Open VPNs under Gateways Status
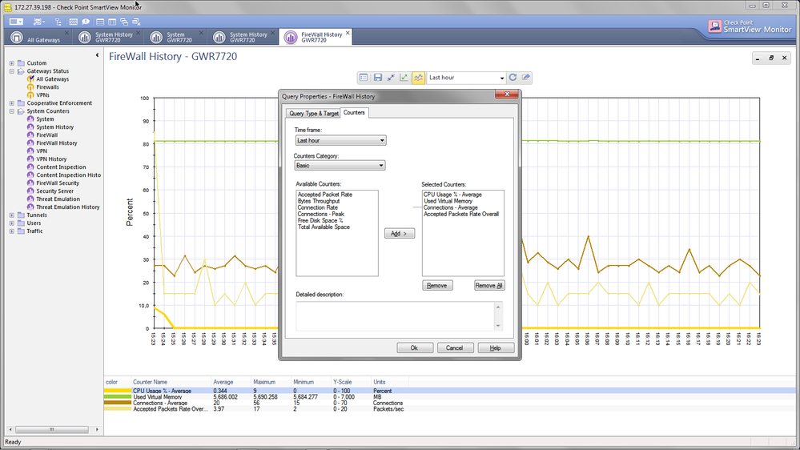Image resolution: width=800 pixels, height=450 pixels. [x=43, y=95]
